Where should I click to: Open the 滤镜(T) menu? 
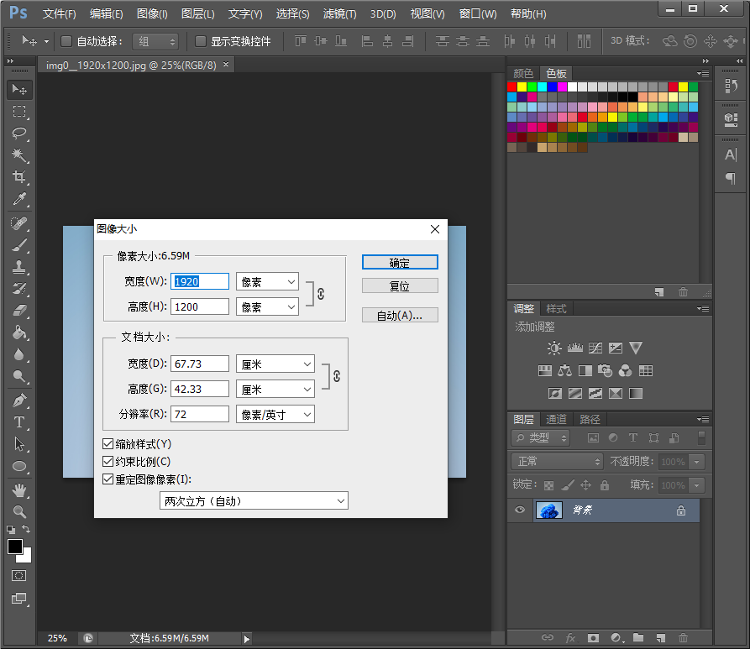coord(339,14)
